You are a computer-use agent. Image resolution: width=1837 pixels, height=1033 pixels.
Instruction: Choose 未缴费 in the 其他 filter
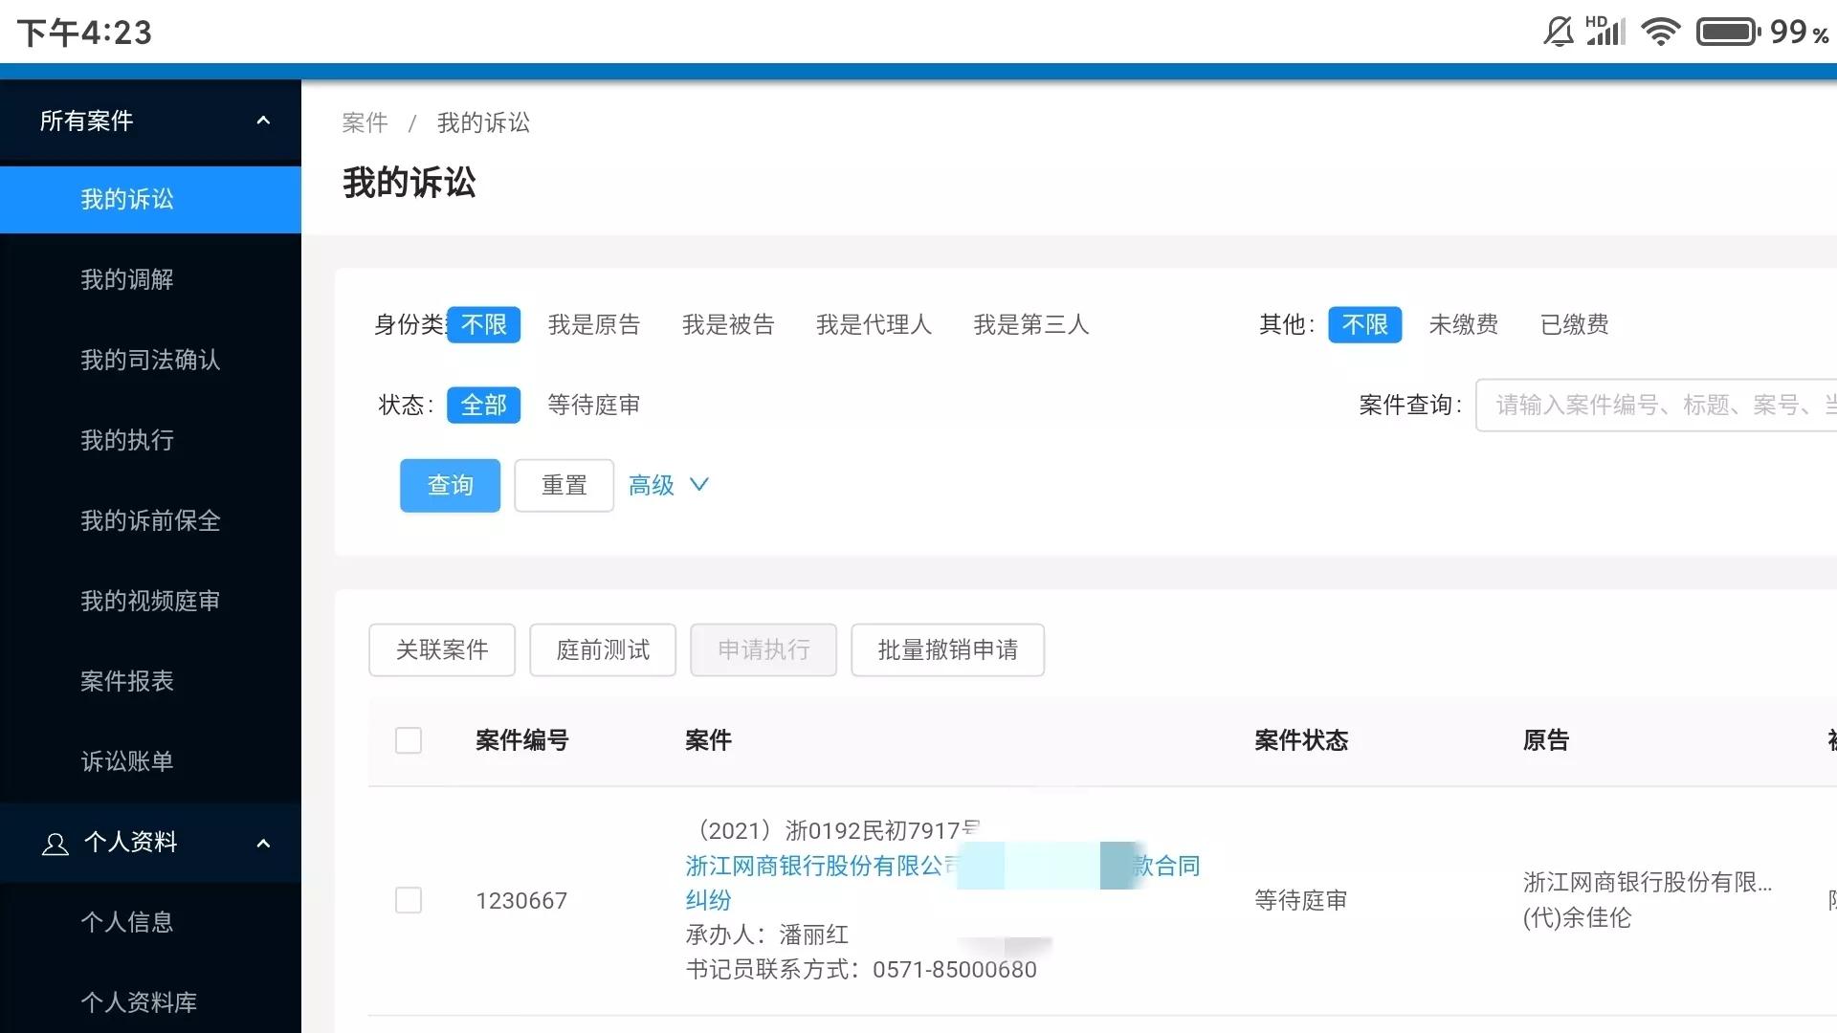tap(1463, 324)
